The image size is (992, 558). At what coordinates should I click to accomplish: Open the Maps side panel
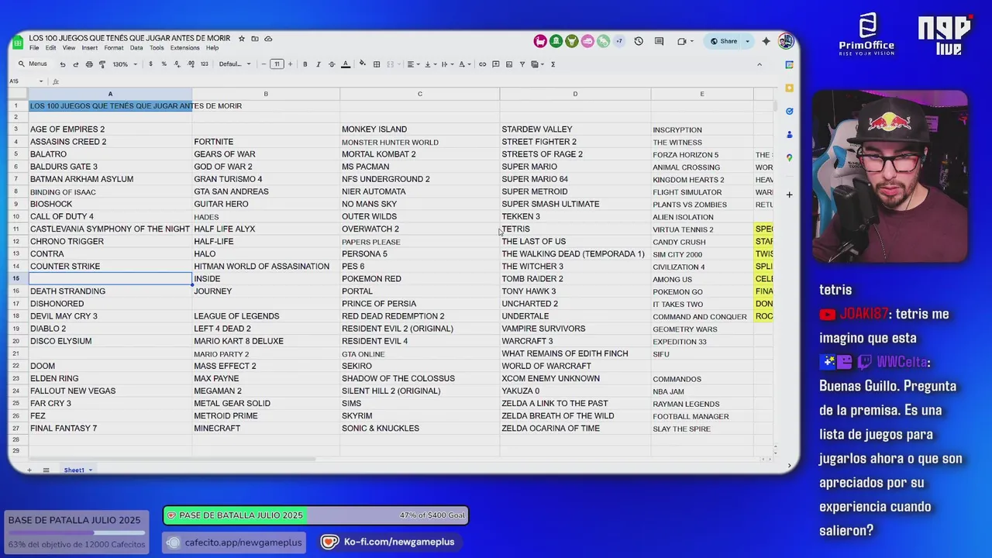click(789, 157)
